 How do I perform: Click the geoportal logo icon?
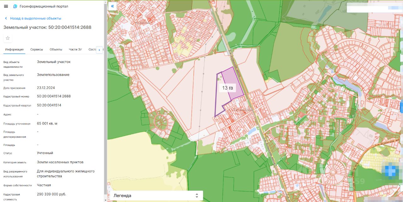pyautogui.click(x=15, y=6)
